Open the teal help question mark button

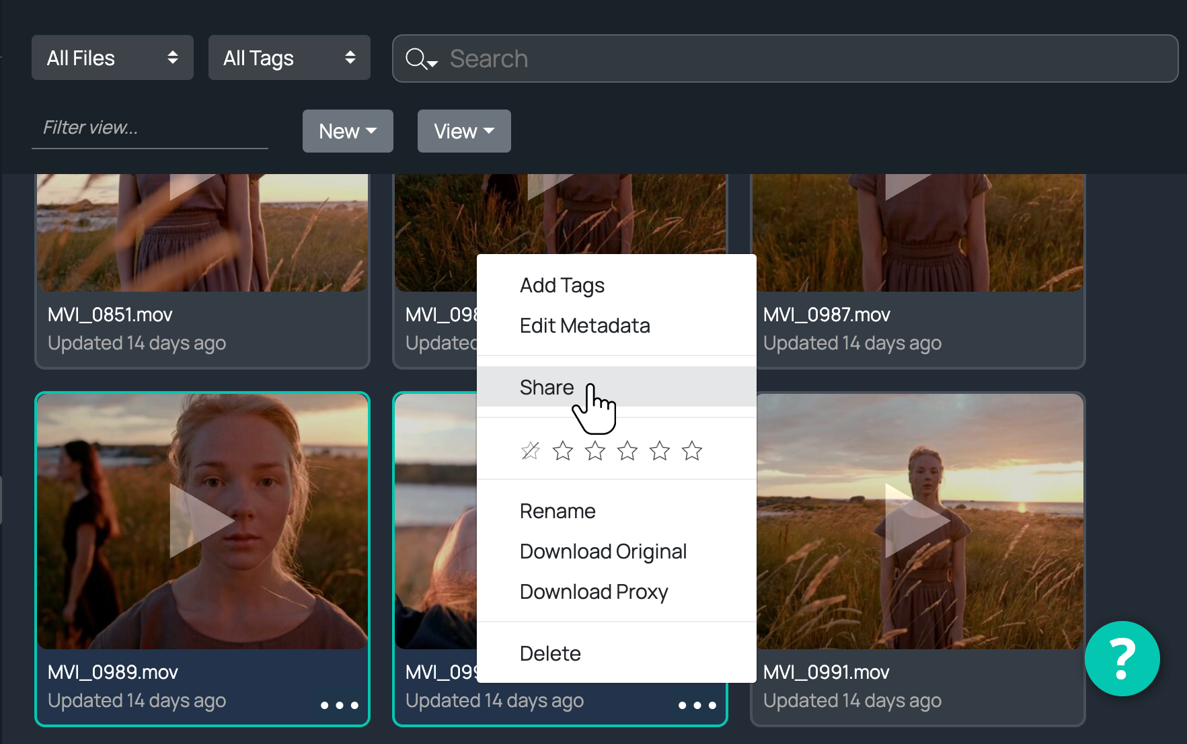point(1121,659)
